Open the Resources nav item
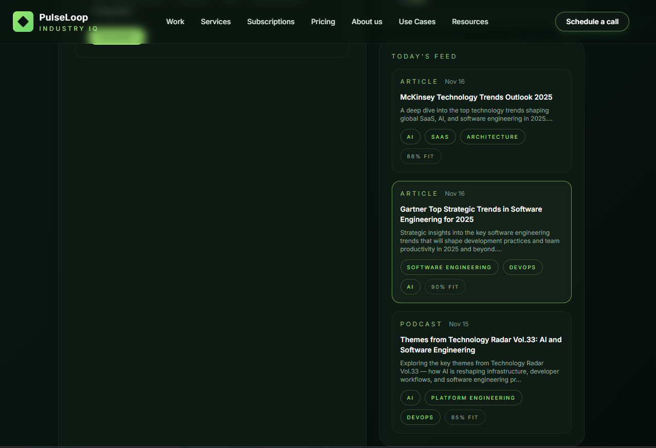The height and width of the screenshot is (448, 656). click(x=470, y=22)
